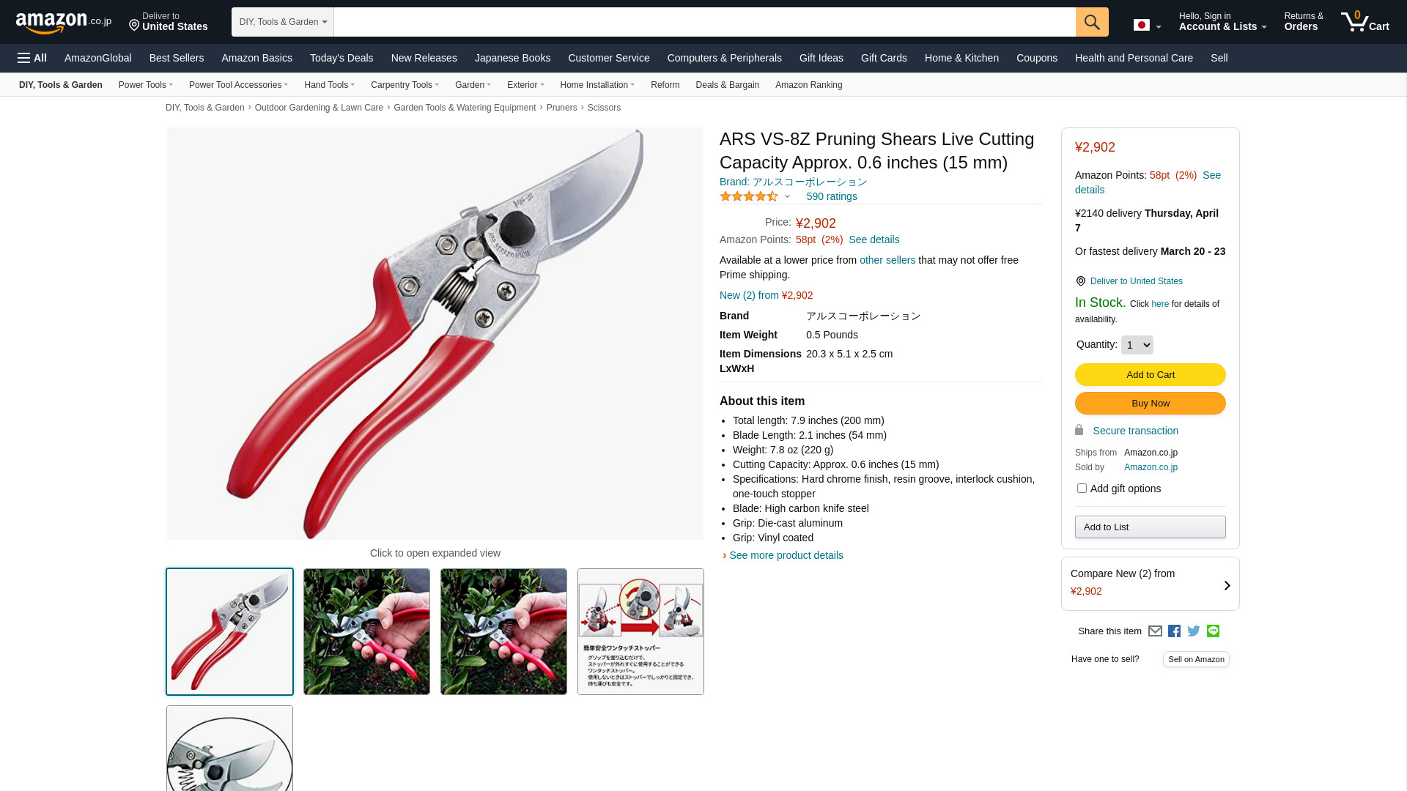Select the stopper diagram thumbnail
Image resolution: width=1407 pixels, height=791 pixels.
(640, 632)
